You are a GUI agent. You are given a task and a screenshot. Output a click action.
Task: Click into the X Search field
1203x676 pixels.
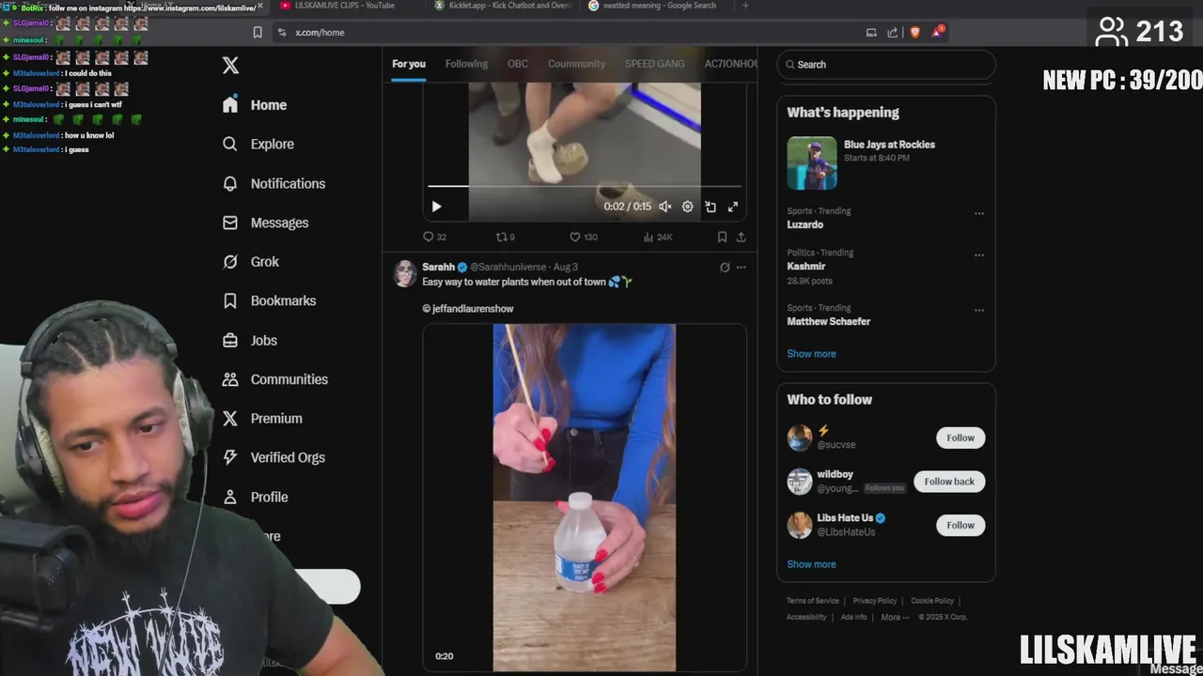(x=886, y=65)
